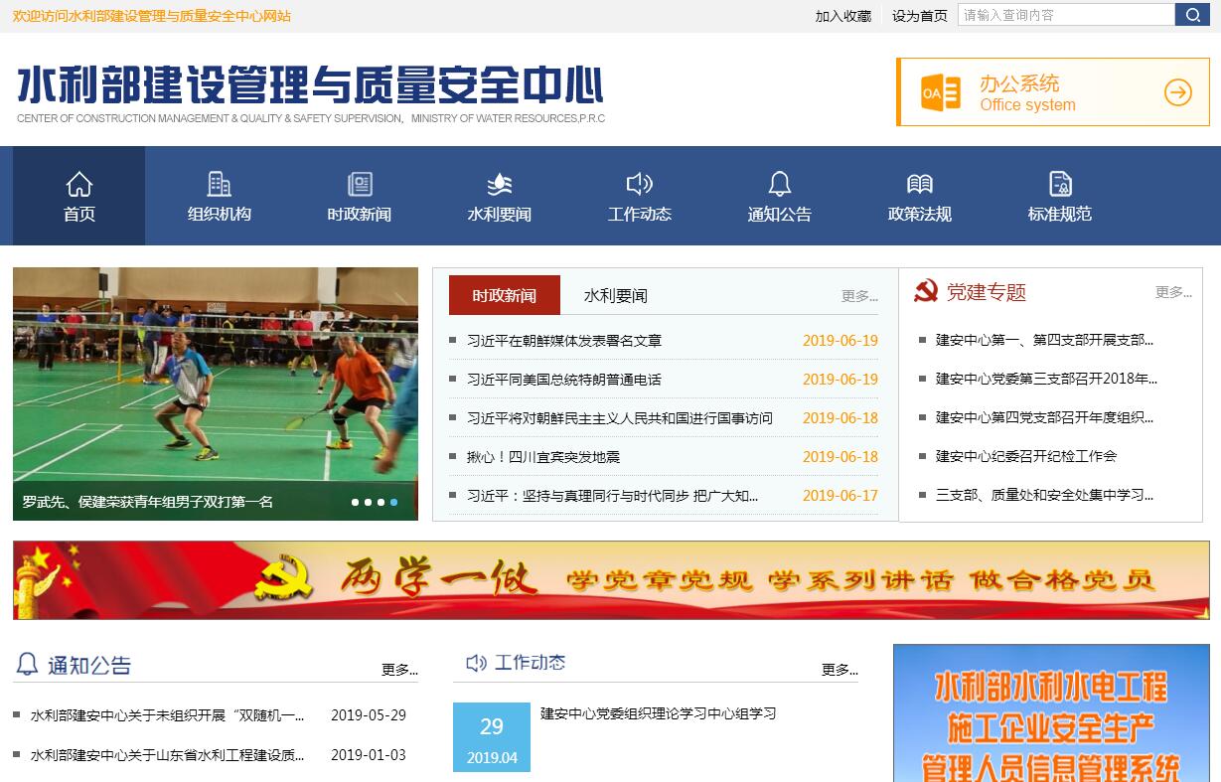Click the 两学一做 red banner
This screenshot has width=1221, height=782.
611,580
